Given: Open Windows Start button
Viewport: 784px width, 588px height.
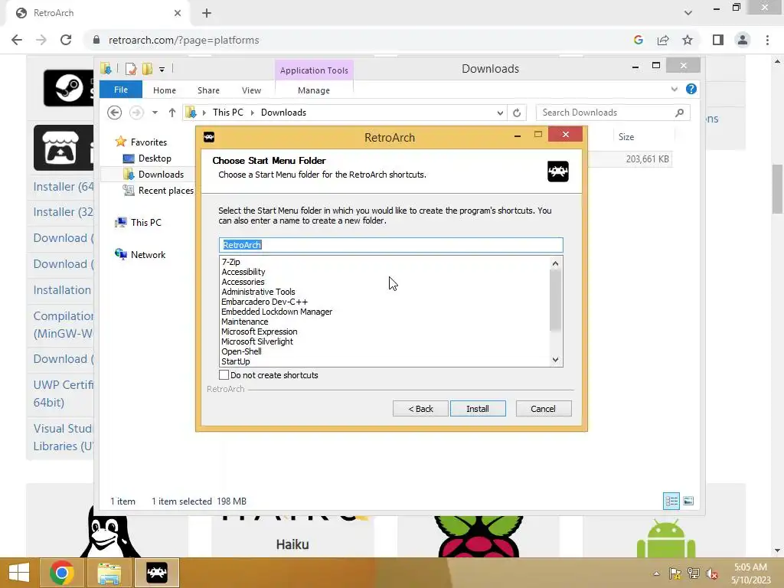Looking at the screenshot, I should (x=19, y=573).
